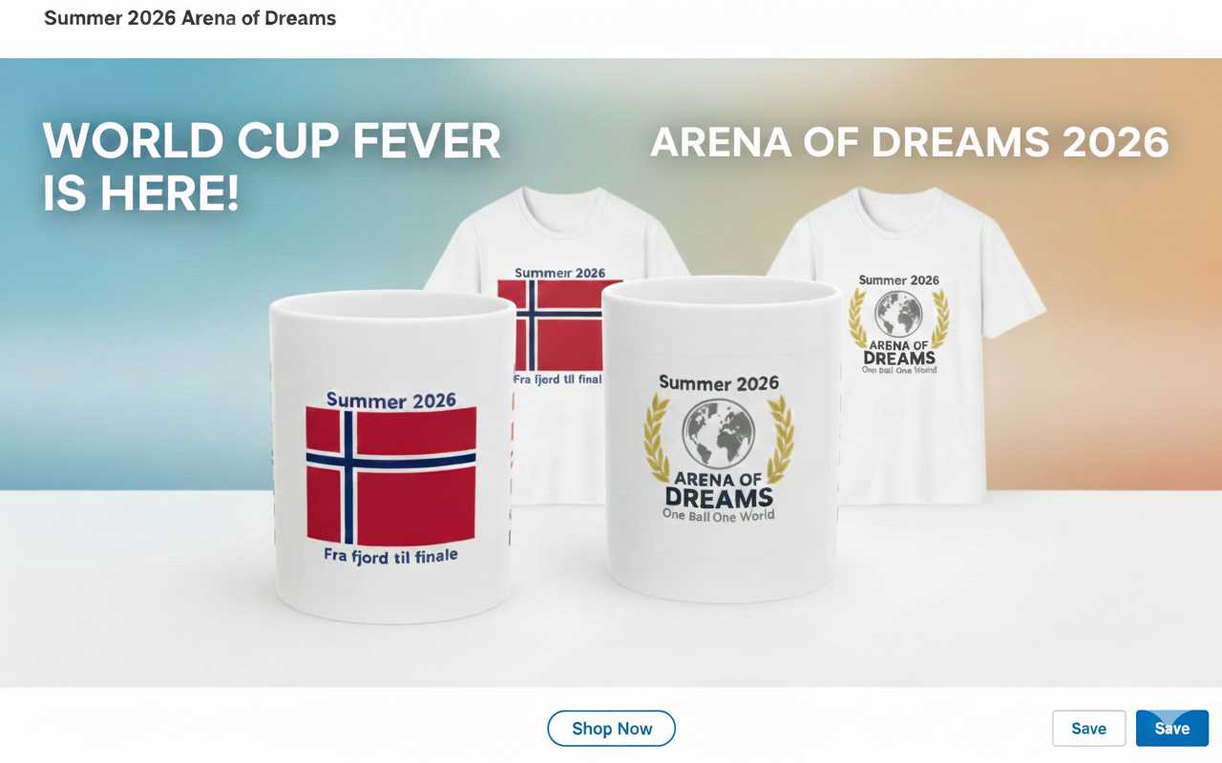Click the white outlined Save button
Viewport: 1222px width, 763px height.
point(1088,729)
